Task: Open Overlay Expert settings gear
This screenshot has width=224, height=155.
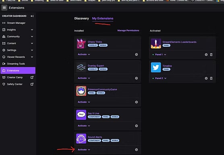Action: (137, 78)
